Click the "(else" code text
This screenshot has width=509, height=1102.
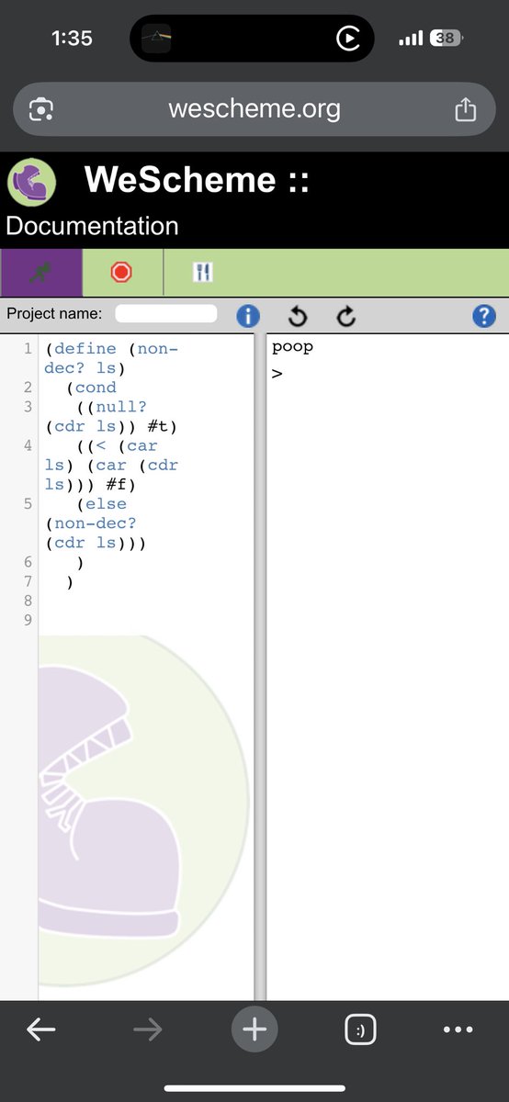[x=101, y=503]
